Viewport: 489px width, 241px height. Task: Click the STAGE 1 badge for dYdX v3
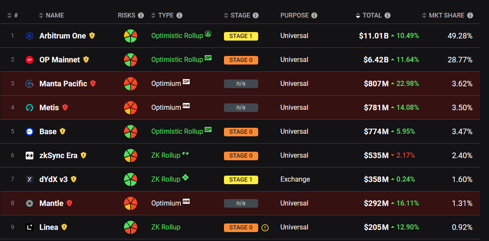pos(241,179)
